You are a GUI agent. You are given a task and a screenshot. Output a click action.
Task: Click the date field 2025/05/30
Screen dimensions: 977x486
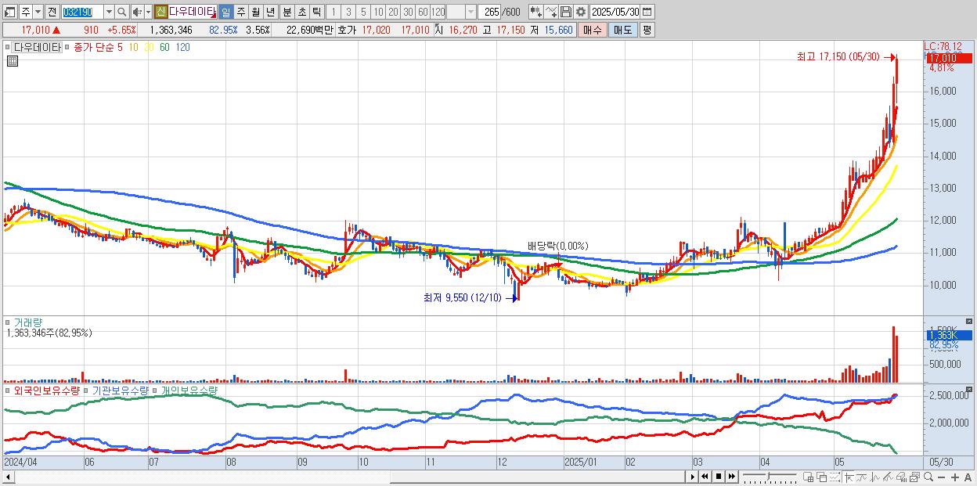615,12
